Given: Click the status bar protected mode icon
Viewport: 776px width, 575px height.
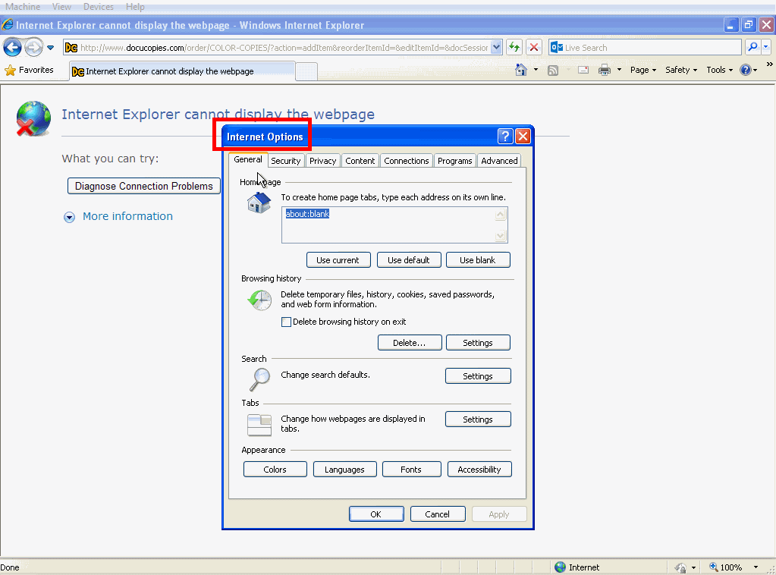Looking at the screenshot, I should [x=680, y=567].
